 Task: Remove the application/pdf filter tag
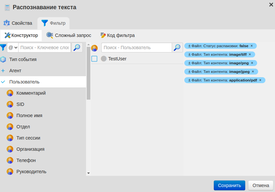pos(260,80)
